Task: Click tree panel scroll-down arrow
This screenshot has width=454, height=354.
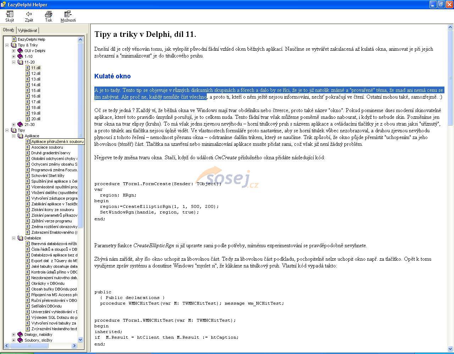Action: click(x=80, y=339)
